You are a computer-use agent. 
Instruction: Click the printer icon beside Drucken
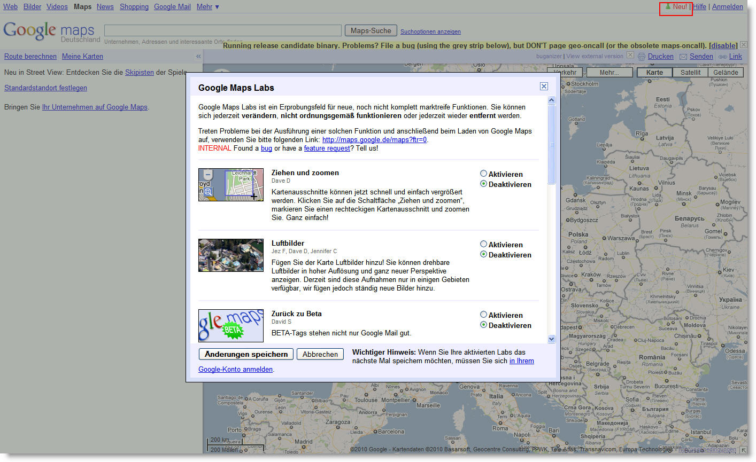pyautogui.click(x=642, y=57)
